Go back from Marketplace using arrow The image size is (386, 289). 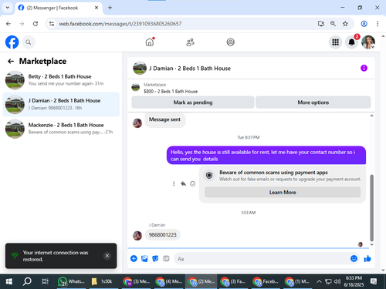click(x=11, y=61)
